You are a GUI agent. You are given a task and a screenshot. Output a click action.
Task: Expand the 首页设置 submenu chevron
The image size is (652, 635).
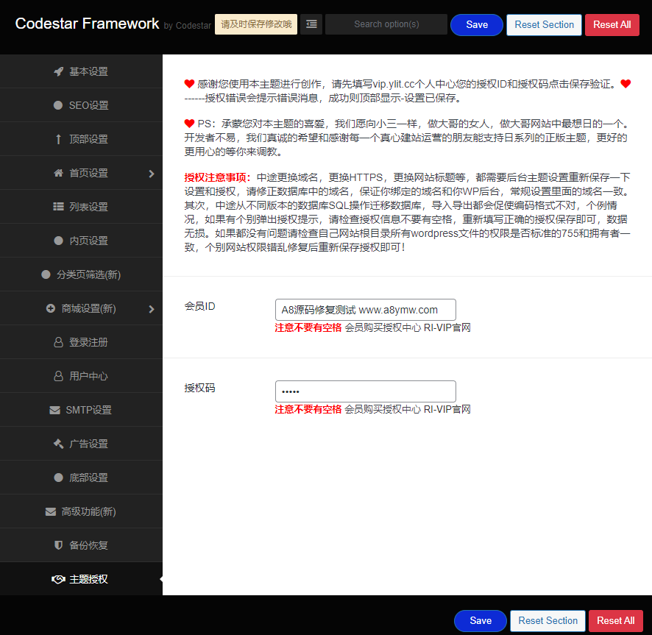click(x=152, y=172)
